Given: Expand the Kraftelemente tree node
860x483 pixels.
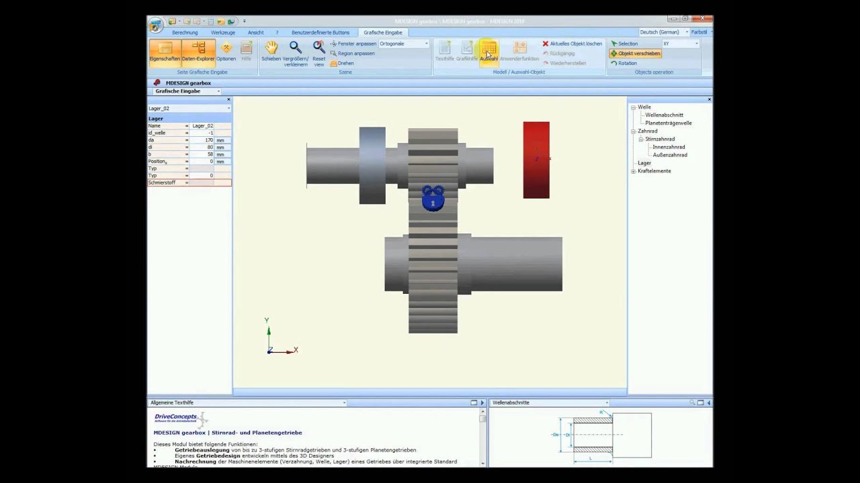Looking at the screenshot, I should [x=633, y=171].
